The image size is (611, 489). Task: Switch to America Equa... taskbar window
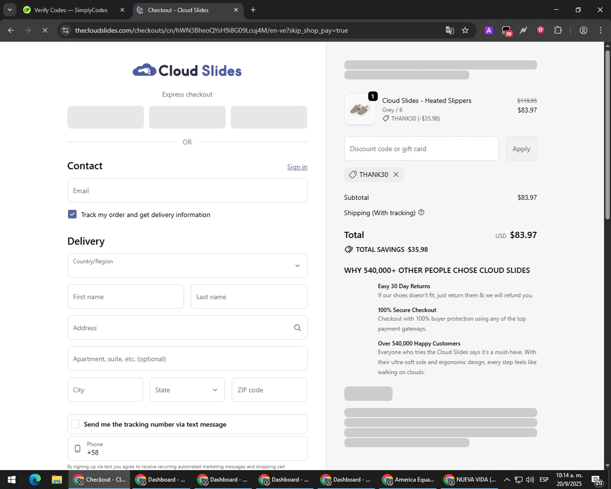[408, 480]
